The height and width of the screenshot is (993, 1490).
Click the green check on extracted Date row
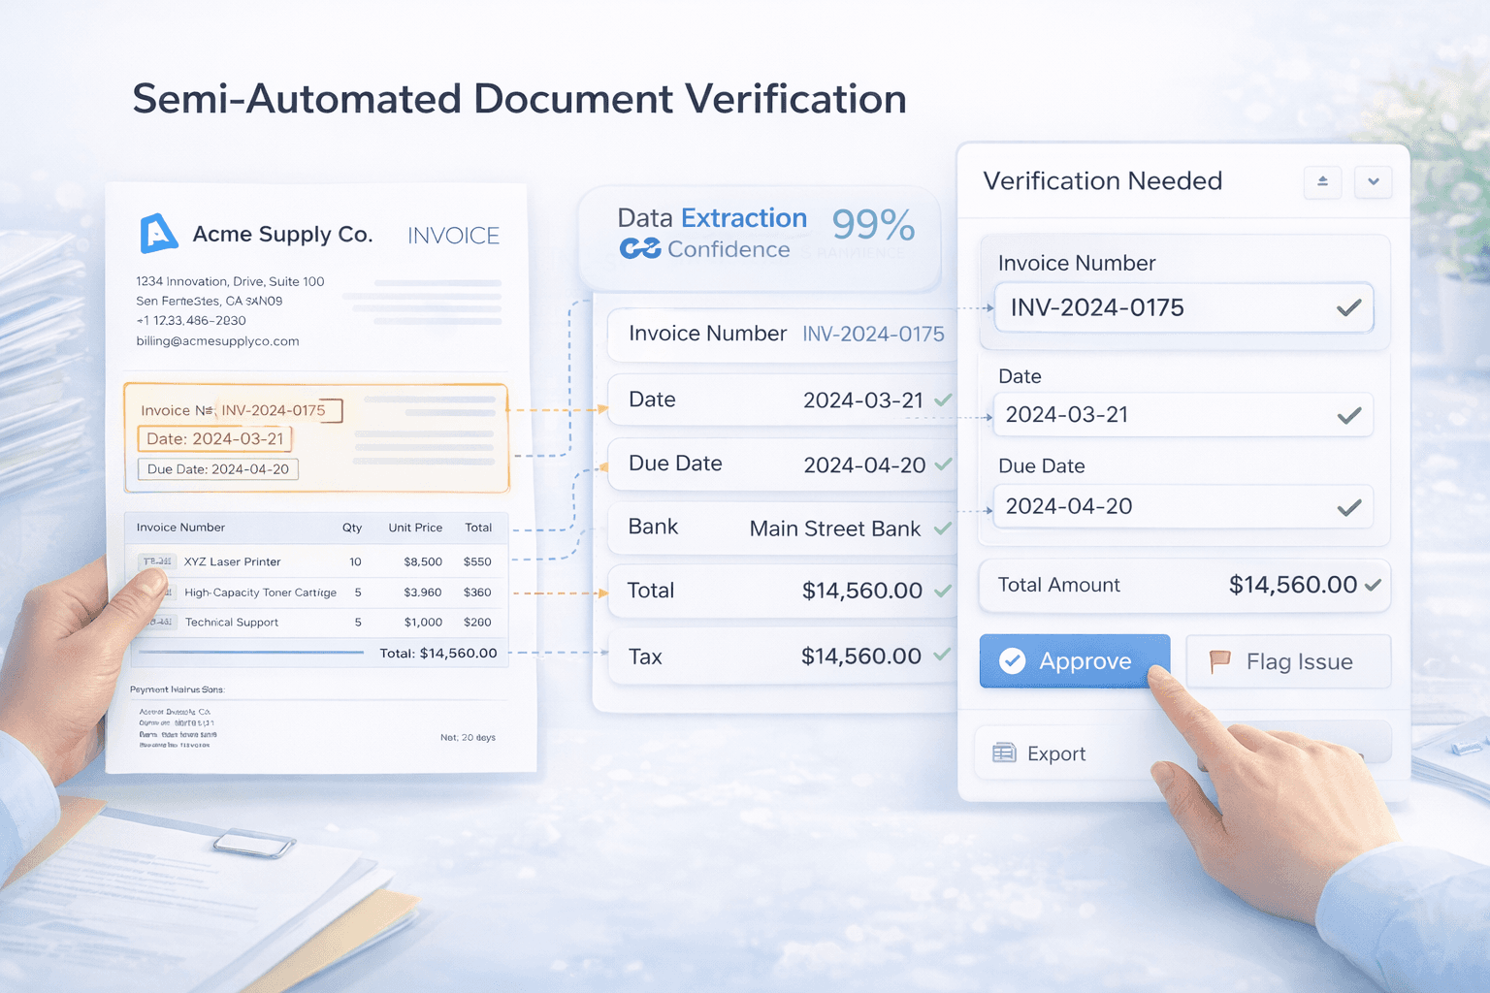[943, 400]
